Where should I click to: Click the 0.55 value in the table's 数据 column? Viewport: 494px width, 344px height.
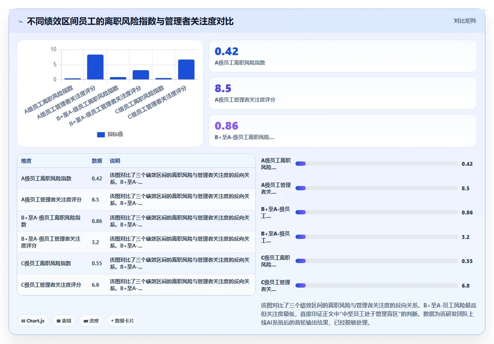click(97, 263)
